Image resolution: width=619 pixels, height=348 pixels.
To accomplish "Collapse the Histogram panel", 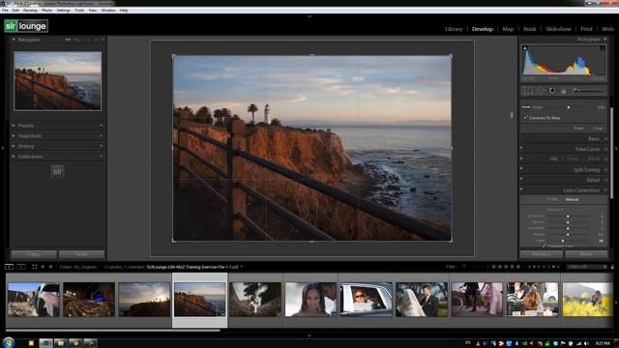I will 605,40.
